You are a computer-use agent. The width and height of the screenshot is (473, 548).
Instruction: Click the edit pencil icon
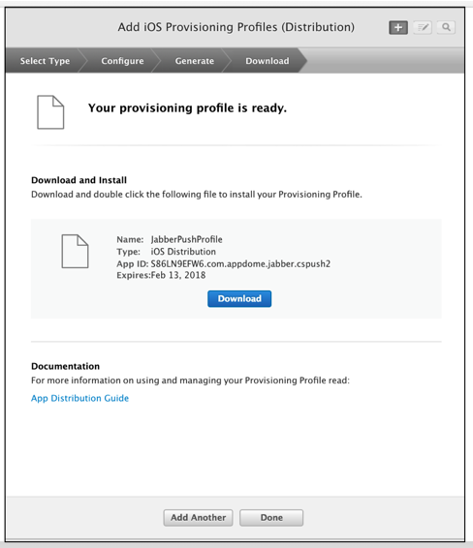423,27
